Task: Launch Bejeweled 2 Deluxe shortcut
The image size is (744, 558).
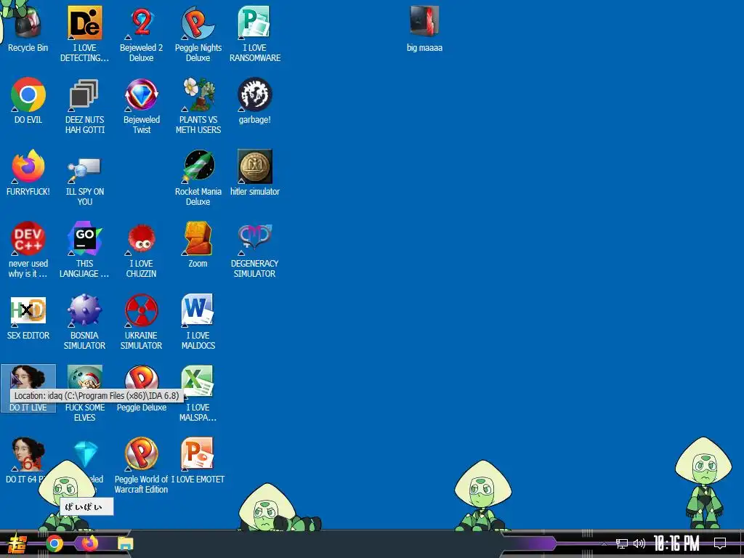Action: (x=142, y=33)
